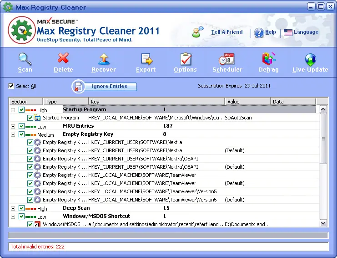Open the Language link
The height and width of the screenshot is (258, 337).
(x=306, y=32)
